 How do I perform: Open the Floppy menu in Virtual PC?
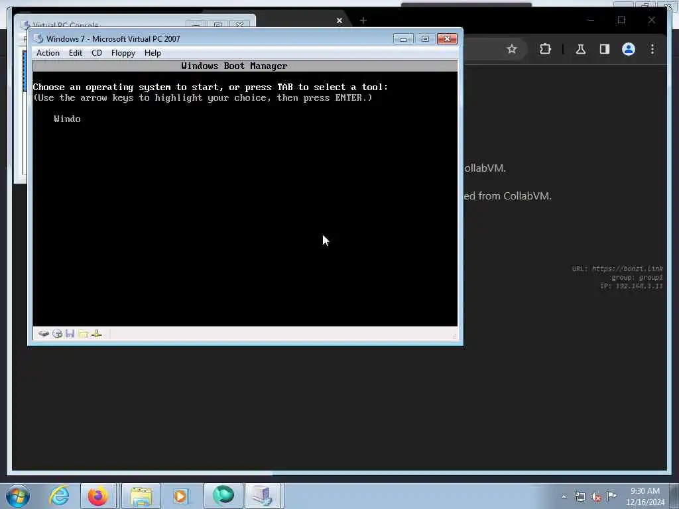coord(123,53)
